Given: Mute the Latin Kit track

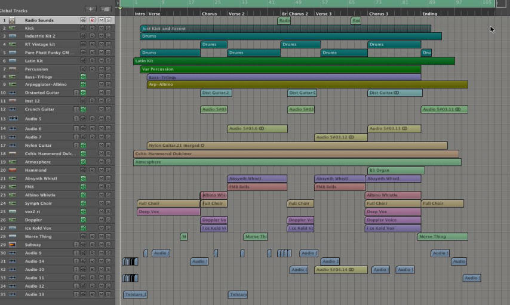Looking at the screenshot, I should [101, 61].
